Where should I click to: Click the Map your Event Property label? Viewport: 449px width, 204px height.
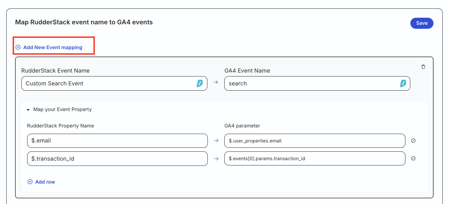(63, 109)
